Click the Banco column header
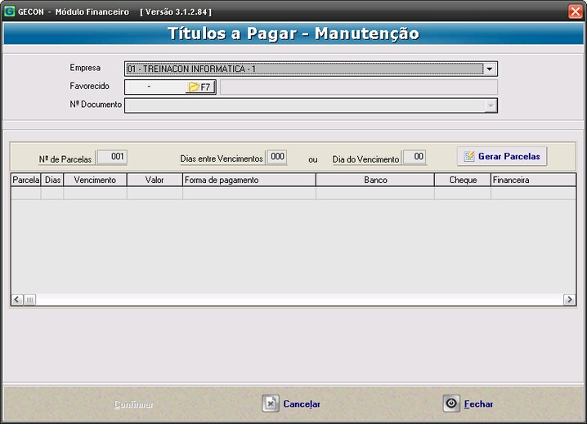Image resolution: width=587 pixels, height=424 pixels. (x=375, y=180)
